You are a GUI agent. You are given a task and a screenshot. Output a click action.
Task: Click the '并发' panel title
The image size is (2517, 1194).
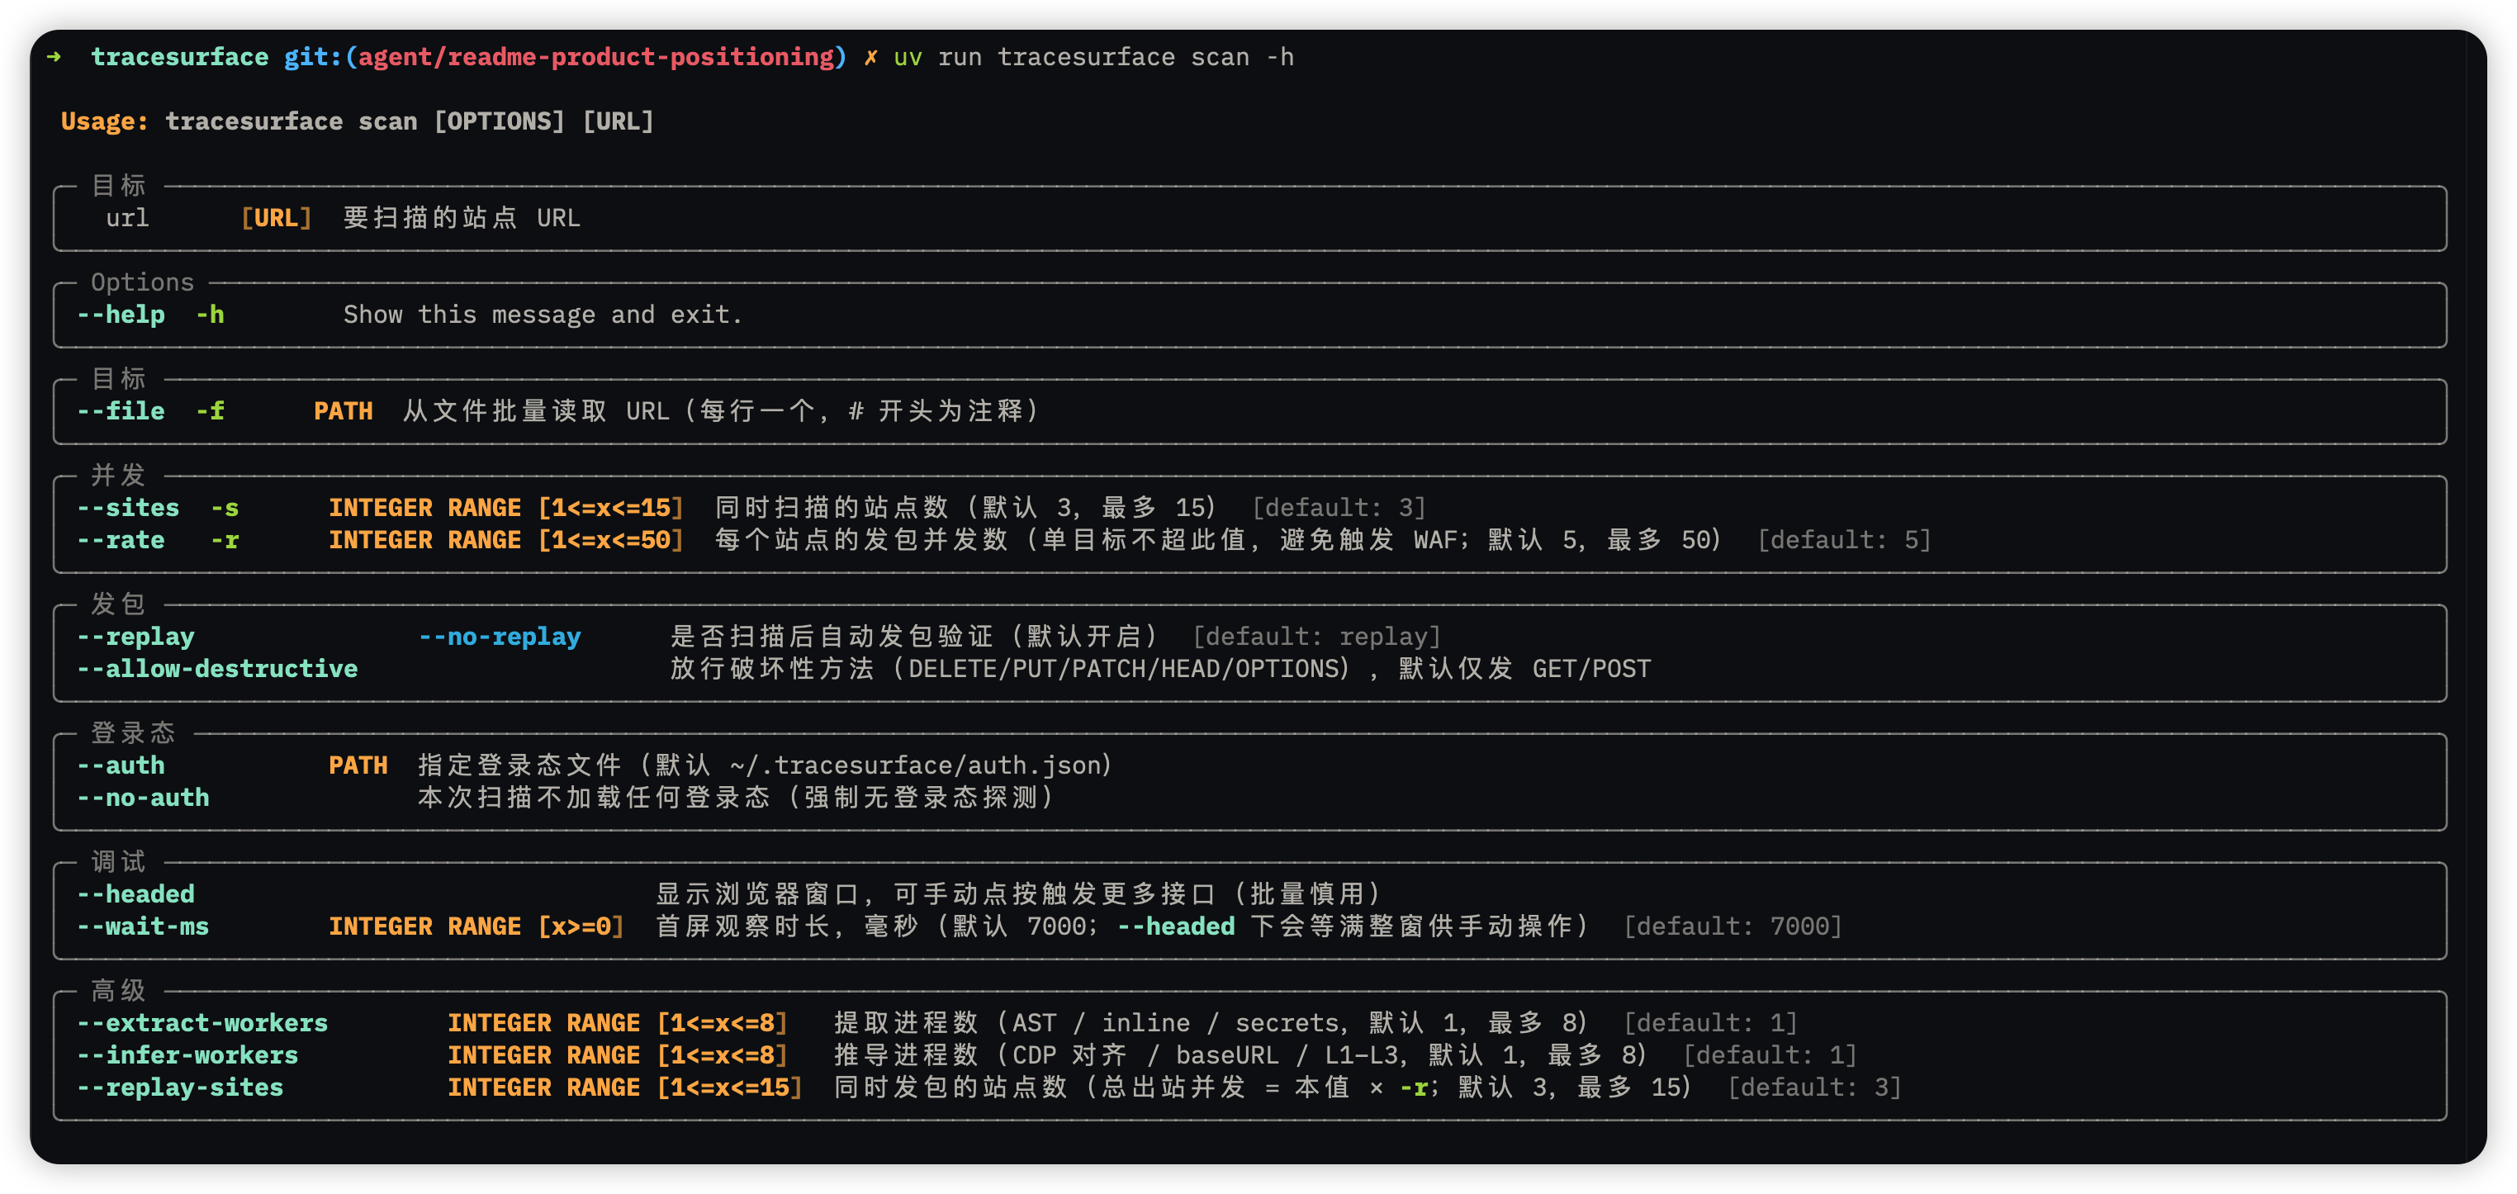click(118, 476)
